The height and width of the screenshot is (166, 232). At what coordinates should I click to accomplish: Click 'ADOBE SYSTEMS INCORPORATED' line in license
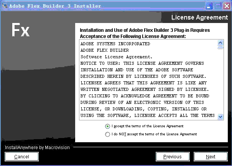[x=115, y=44]
